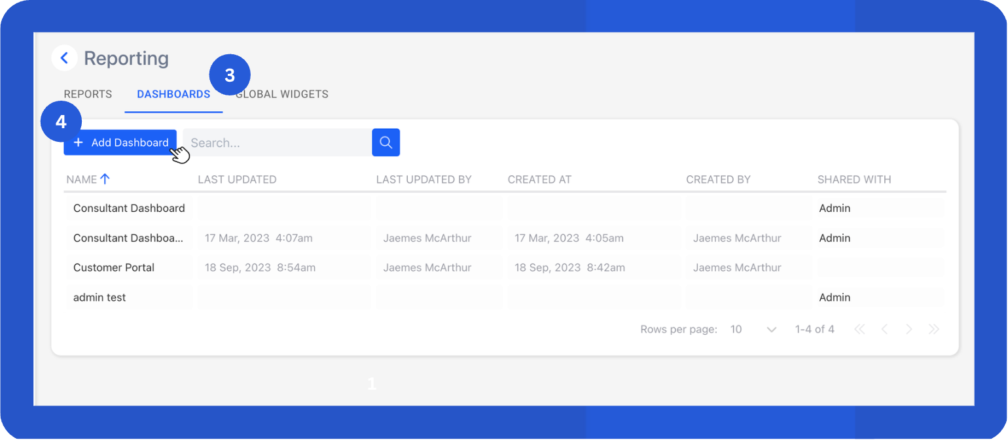This screenshot has height=442, width=1008.
Task: Click the Add Dashboard button
Action: coord(120,143)
